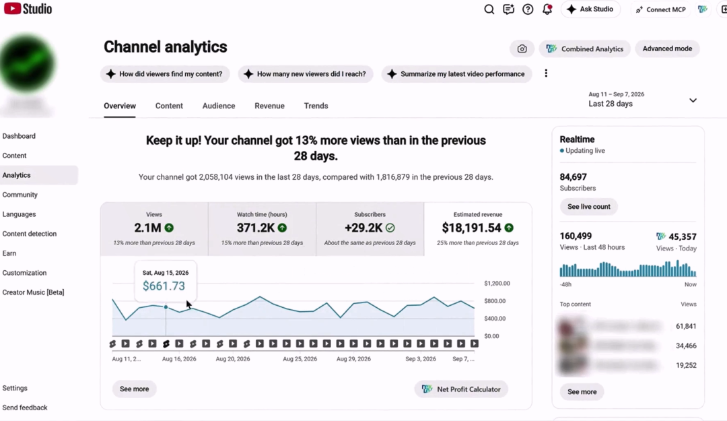Open the Revenue tab
This screenshot has width=727, height=421.
coord(269,106)
